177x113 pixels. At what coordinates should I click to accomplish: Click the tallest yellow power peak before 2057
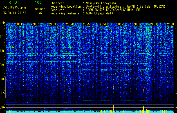(x=114, y=109)
